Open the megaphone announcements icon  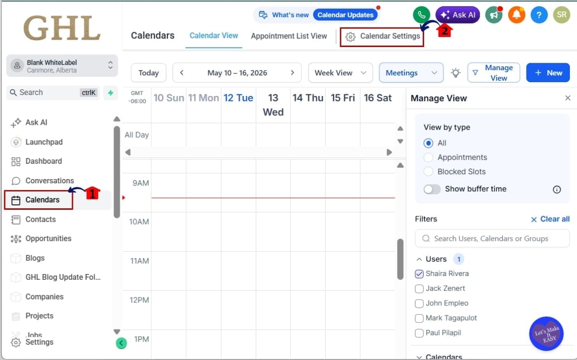493,15
